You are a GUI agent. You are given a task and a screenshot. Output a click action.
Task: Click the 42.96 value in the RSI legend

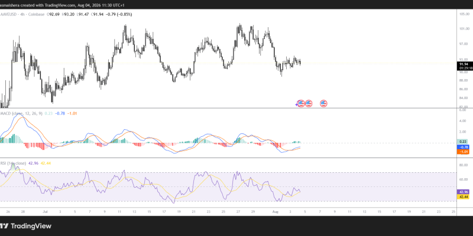33,163
